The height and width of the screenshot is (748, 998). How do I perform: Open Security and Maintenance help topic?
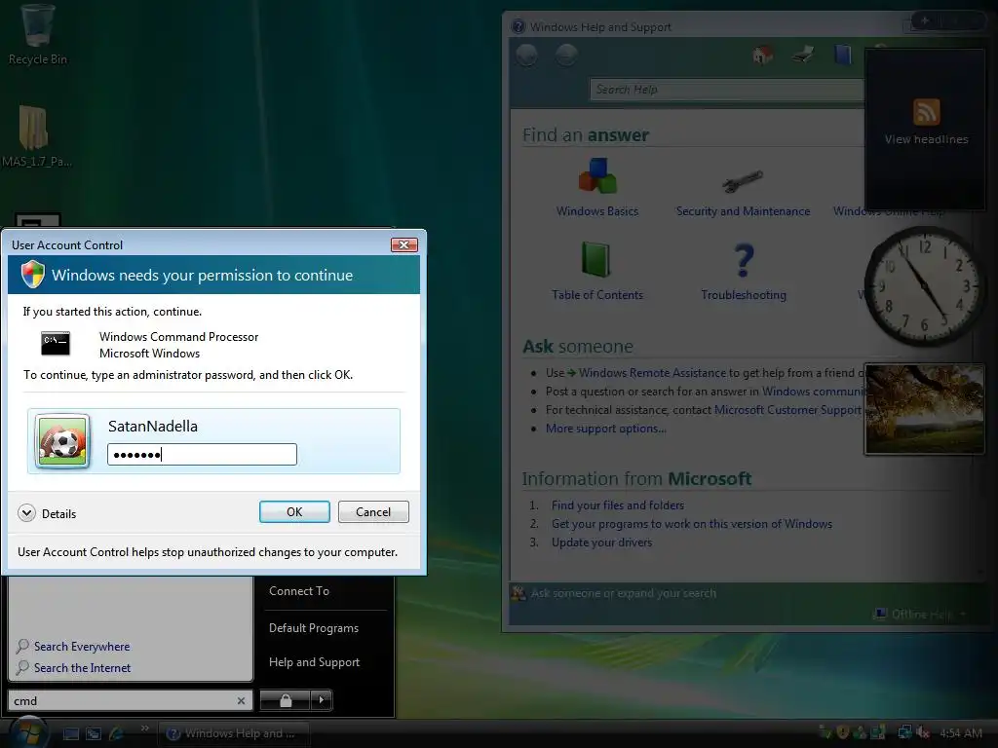click(743, 192)
